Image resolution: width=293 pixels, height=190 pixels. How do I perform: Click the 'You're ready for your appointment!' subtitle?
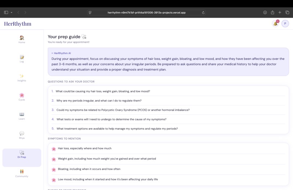[69, 42]
